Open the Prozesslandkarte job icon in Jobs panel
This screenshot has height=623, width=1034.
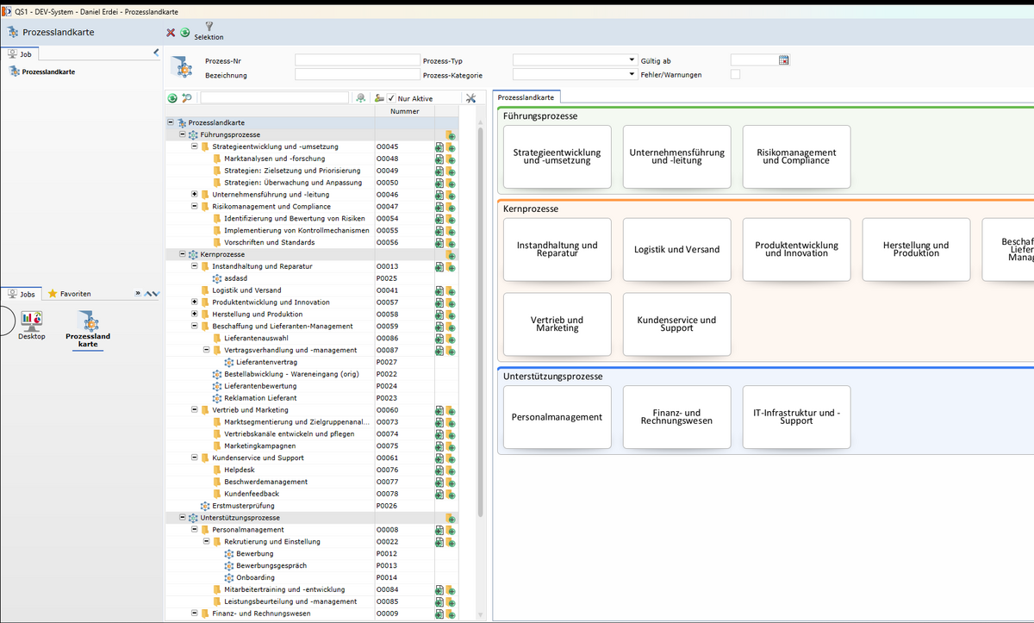88,329
